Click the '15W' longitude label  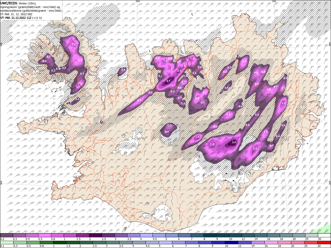(x=274, y=1)
